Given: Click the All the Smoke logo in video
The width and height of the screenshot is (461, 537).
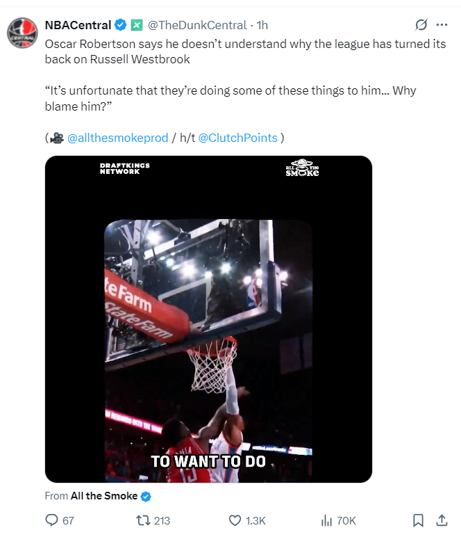Looking at the screenshot, I should (302, 169).
